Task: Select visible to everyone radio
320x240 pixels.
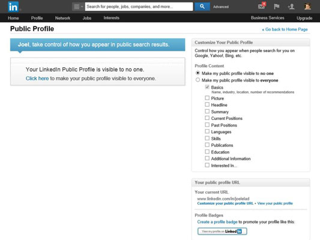Action: pos(198,80)
